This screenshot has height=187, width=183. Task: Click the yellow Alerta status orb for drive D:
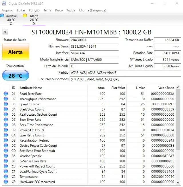[x=25, y=15]
